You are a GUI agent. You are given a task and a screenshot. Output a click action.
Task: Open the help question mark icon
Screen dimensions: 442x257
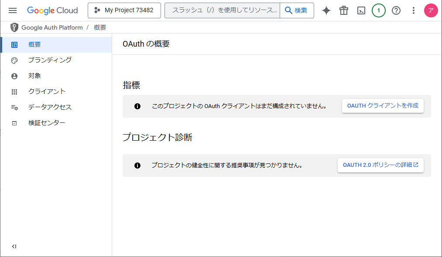(396, 10)
